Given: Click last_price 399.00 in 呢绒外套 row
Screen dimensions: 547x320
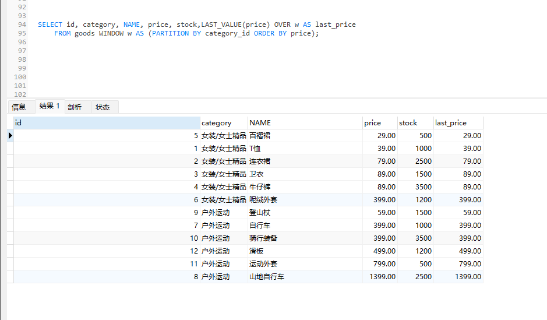Looking at the screenshot, I should 458,199.
